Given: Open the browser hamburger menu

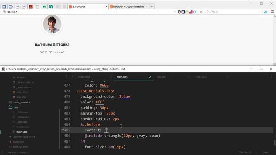Looking at the screenshot, I should 273,12.
